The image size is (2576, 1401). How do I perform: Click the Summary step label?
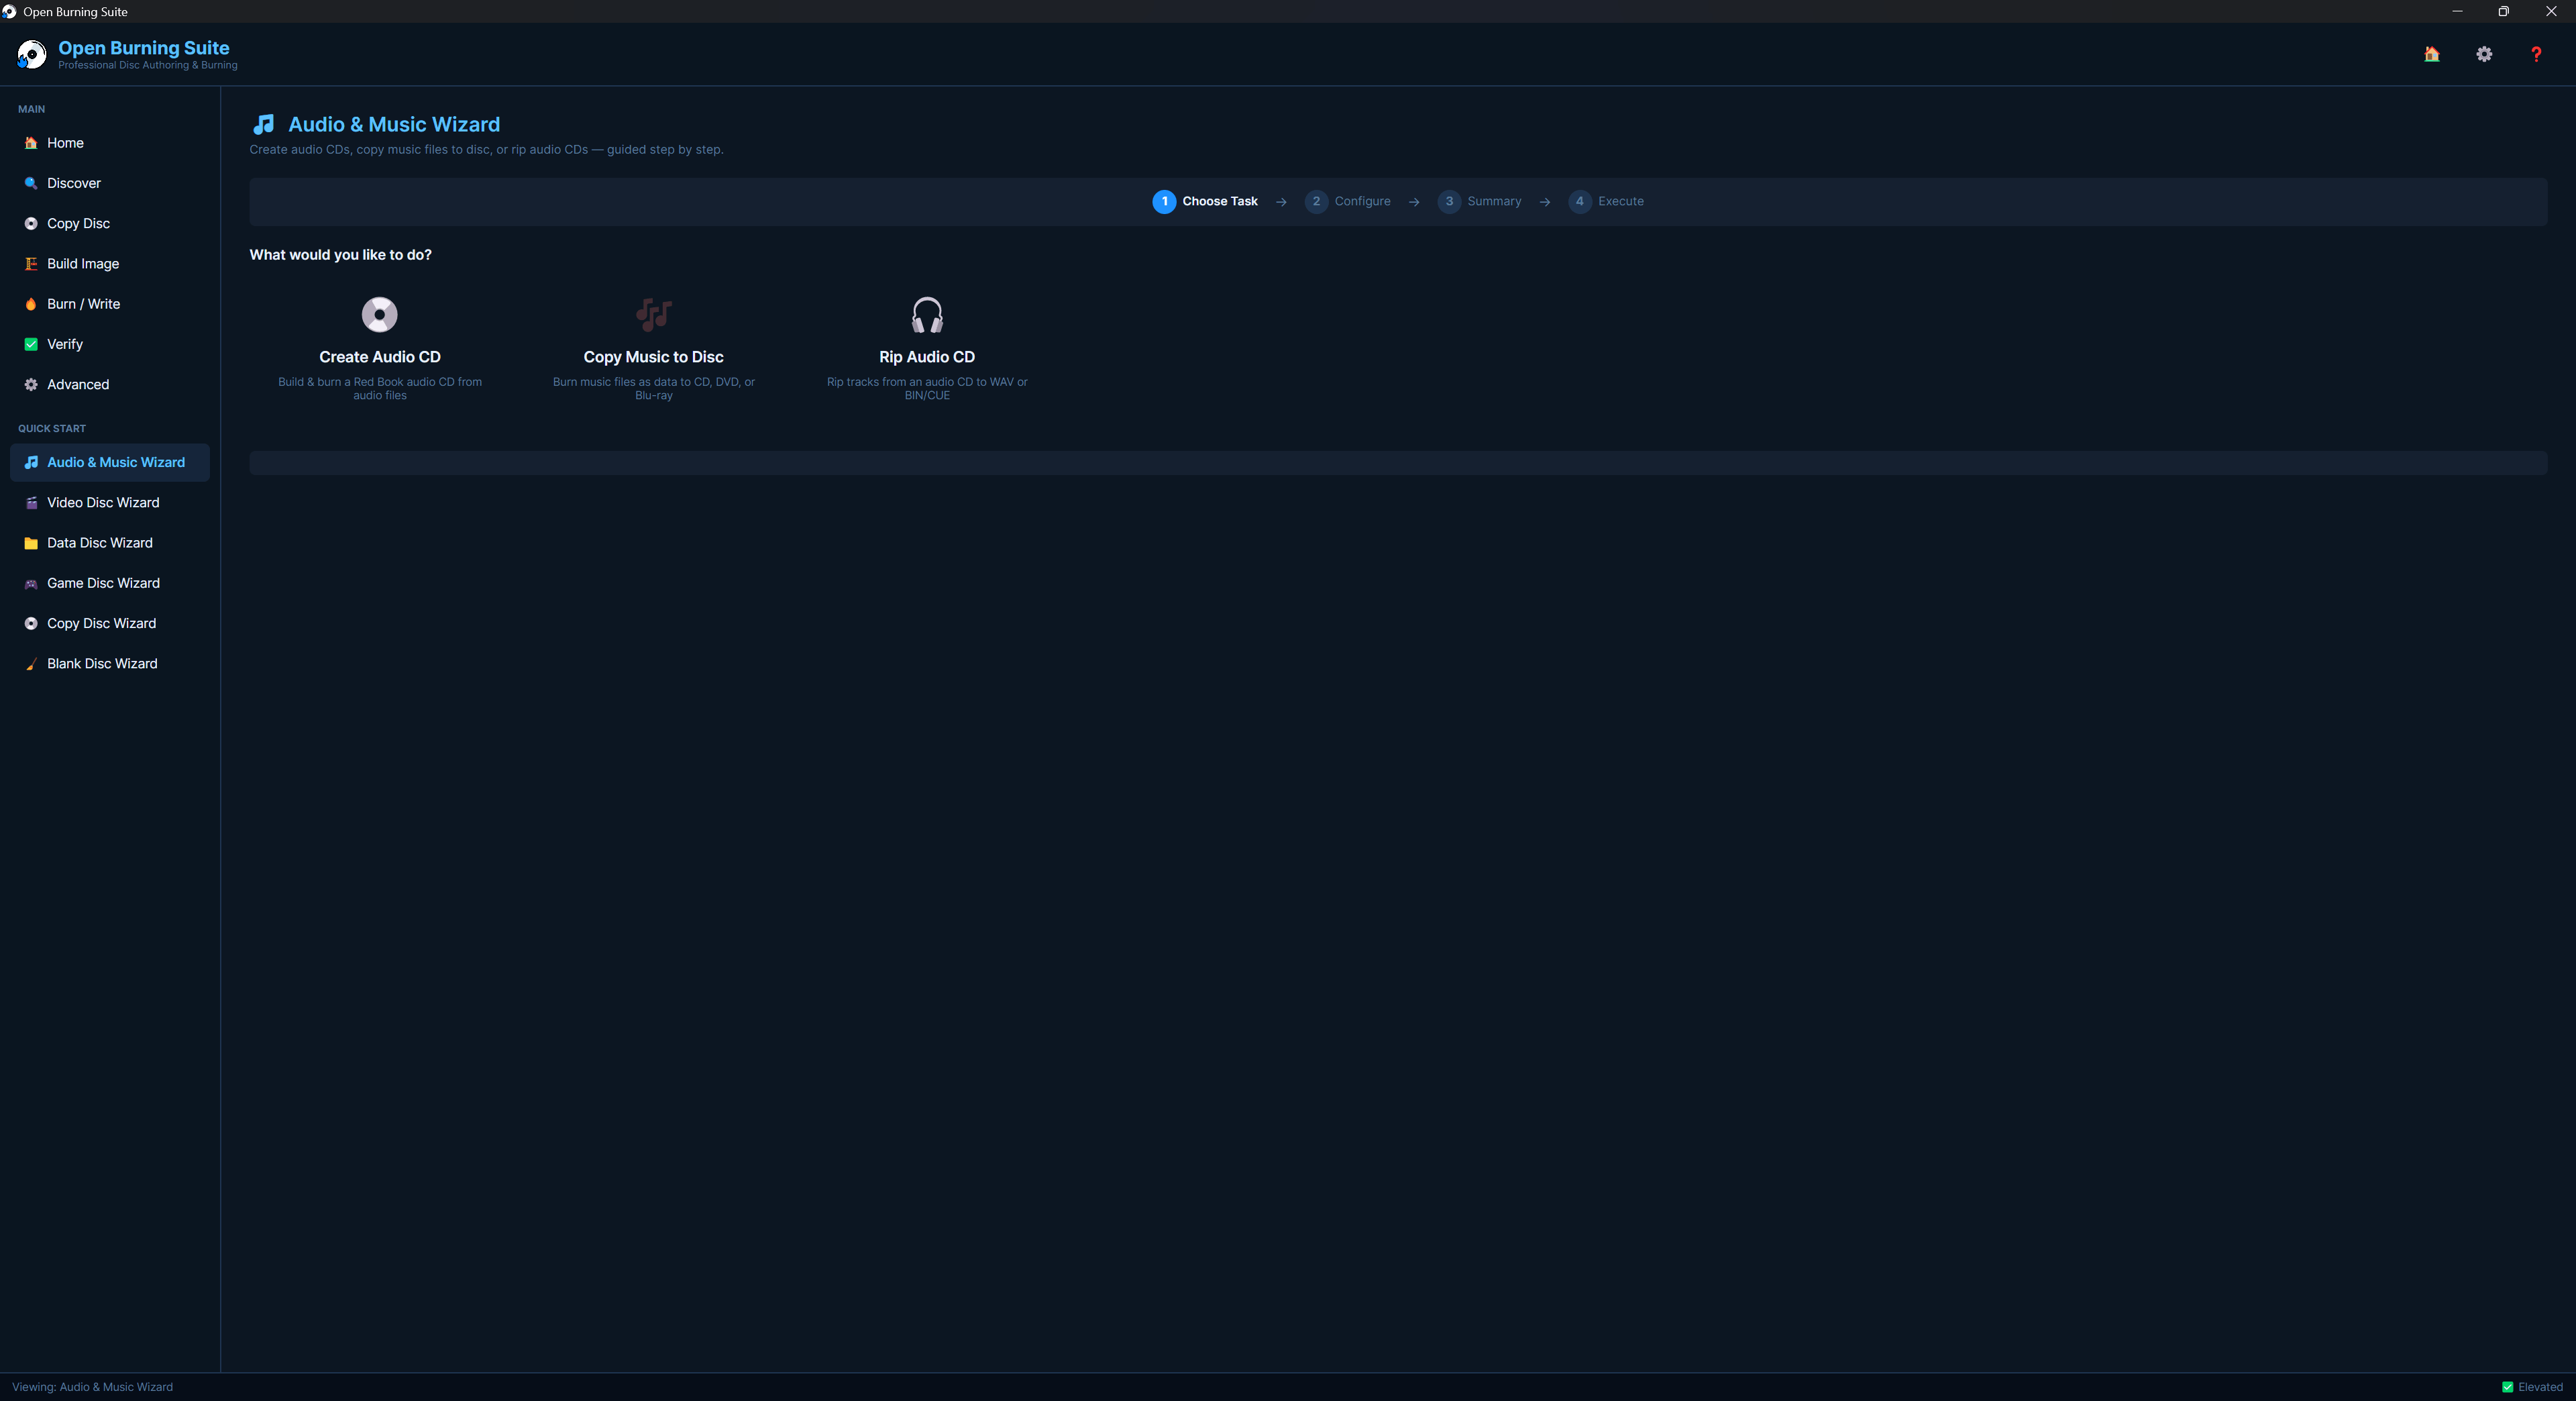1494,201
